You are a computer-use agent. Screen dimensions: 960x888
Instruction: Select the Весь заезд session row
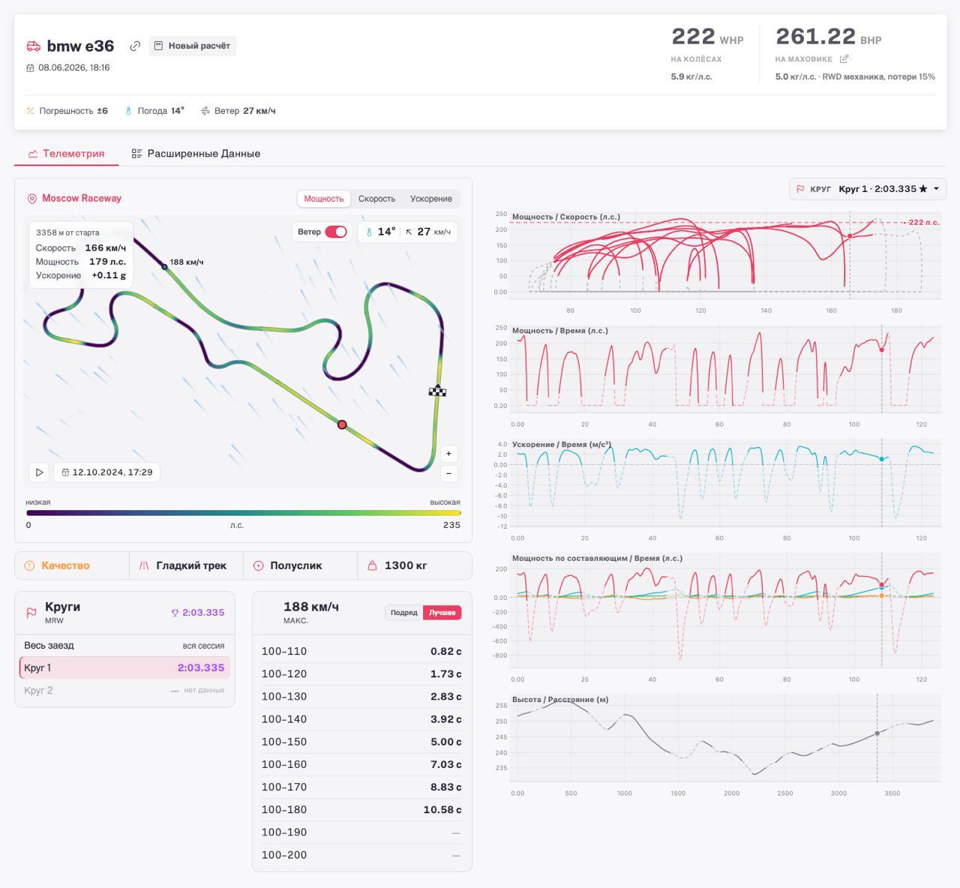tap(124, 646)
